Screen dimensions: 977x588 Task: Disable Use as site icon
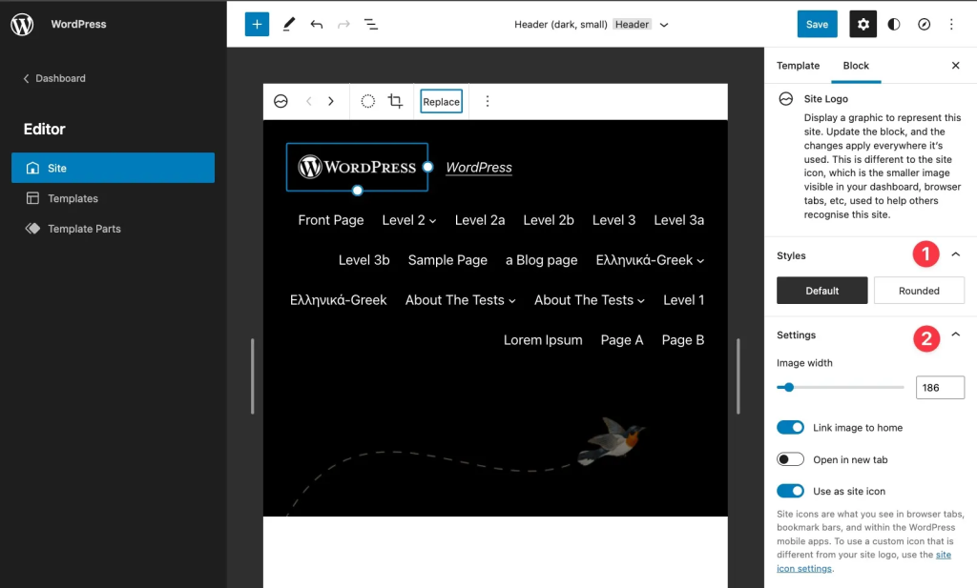click(x=790, y=491)
